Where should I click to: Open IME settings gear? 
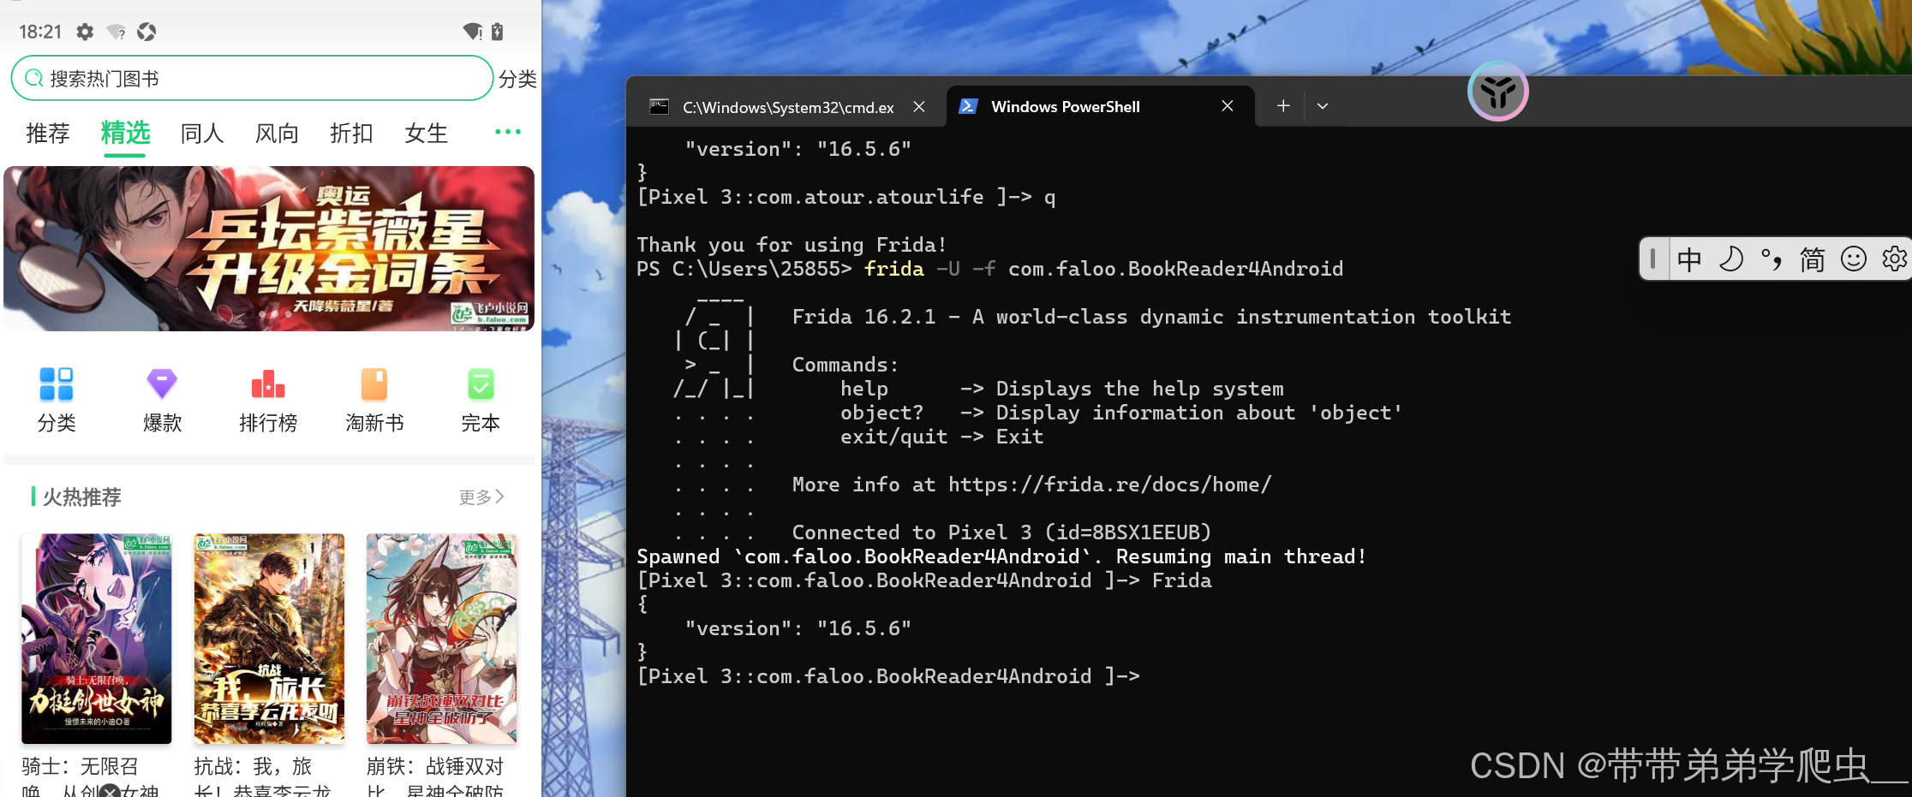[x=1894, y=259]
